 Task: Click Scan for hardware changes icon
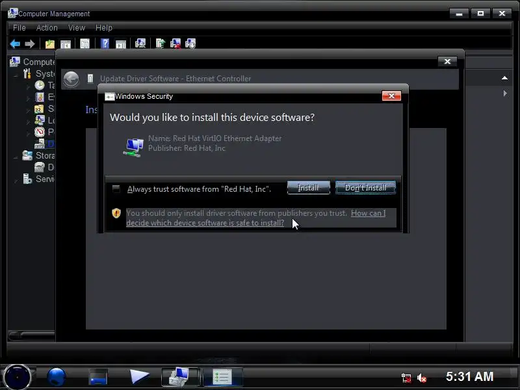point(140,44)
